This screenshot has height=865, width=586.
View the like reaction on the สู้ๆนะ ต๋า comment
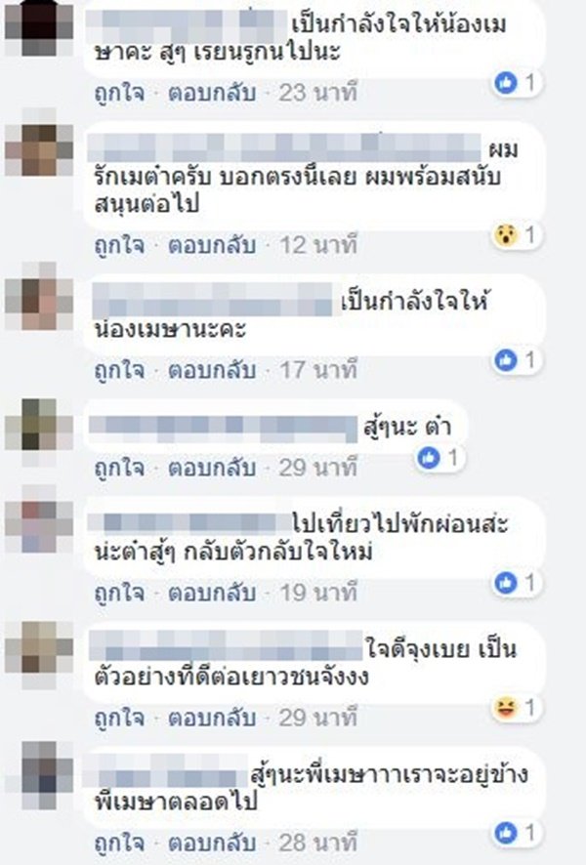pyautogui.click(x=429, y=458)
